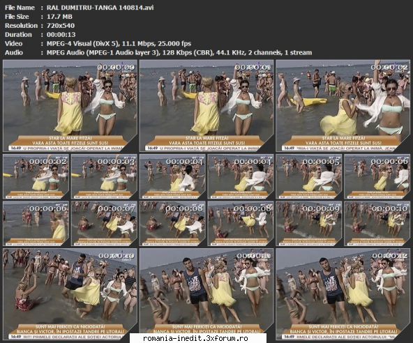The width and height of the screenshot is (413, 343).
Task: Click the 'Duration' label
Action: [18, 34]
